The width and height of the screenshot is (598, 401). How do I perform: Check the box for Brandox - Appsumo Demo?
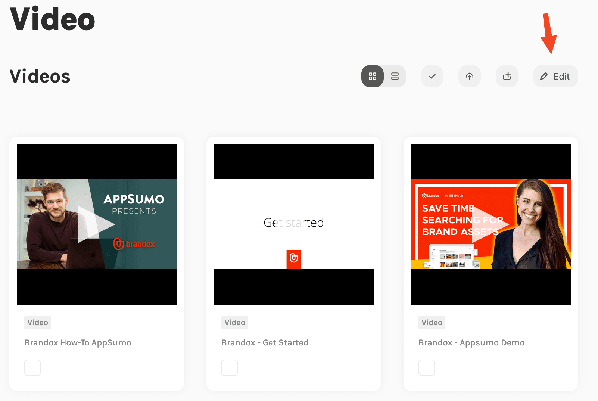pos(427,368)
